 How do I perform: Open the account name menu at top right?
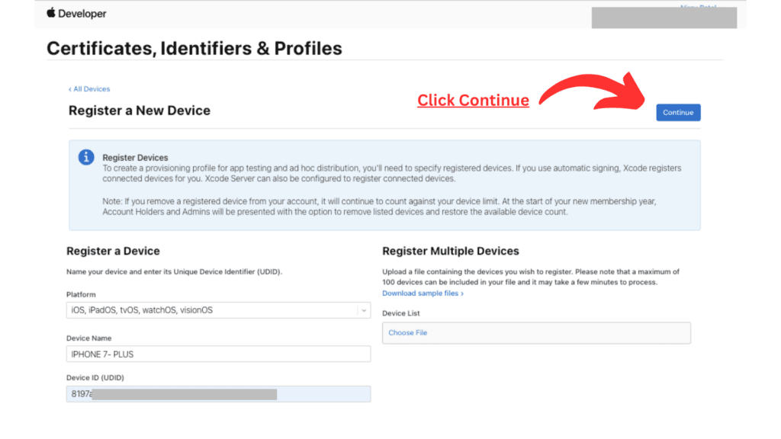pos(700,8)
